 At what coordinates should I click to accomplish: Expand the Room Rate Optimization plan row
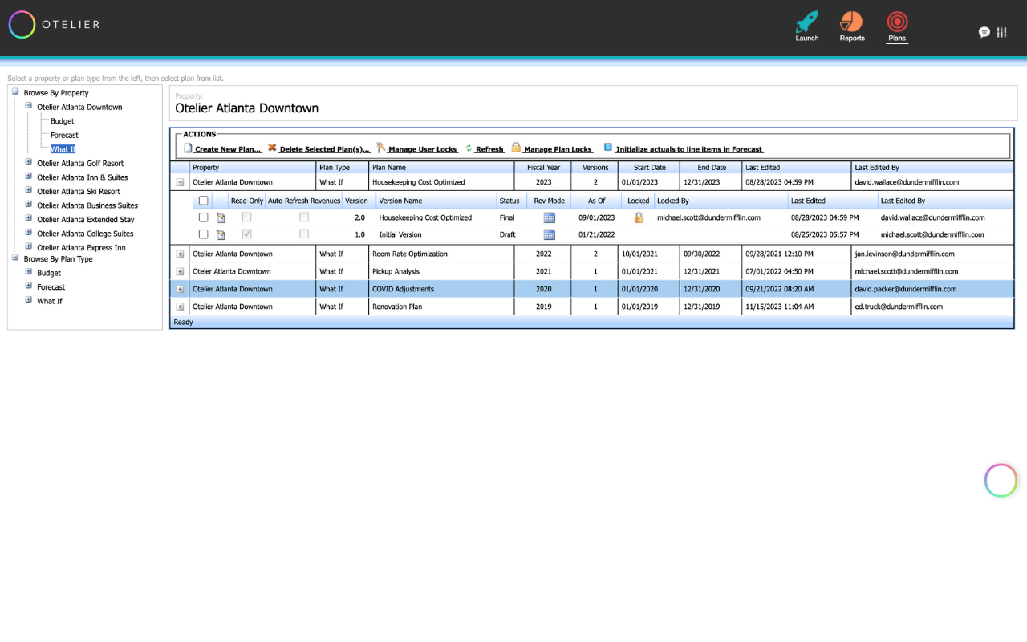(180, 254)
